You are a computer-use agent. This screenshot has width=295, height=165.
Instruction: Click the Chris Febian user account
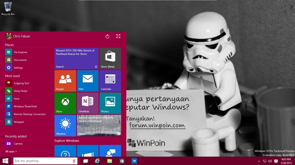18,36
